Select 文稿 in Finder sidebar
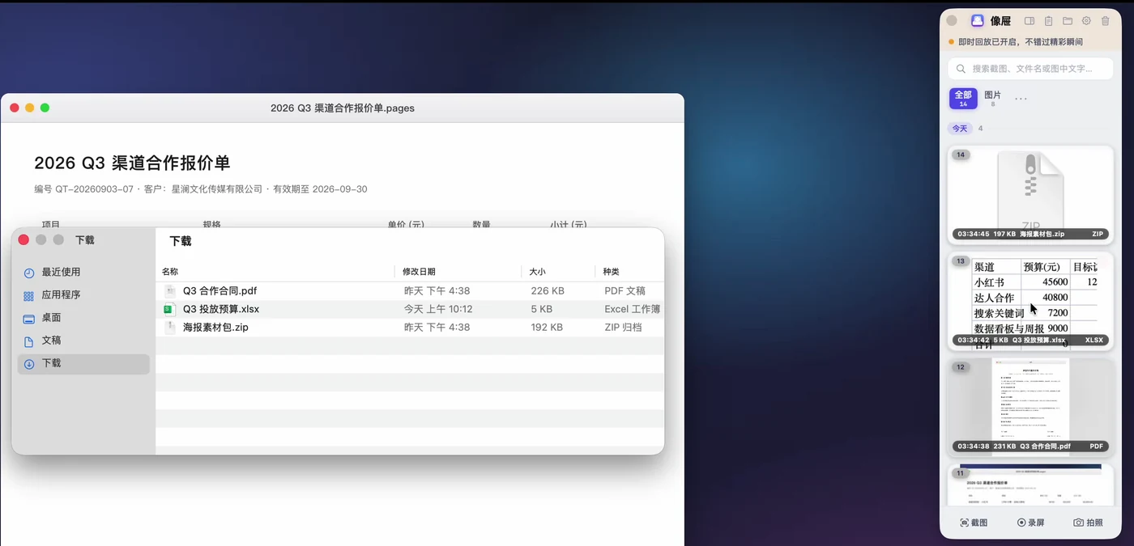 pyautogui.click(x=83, y=341)
